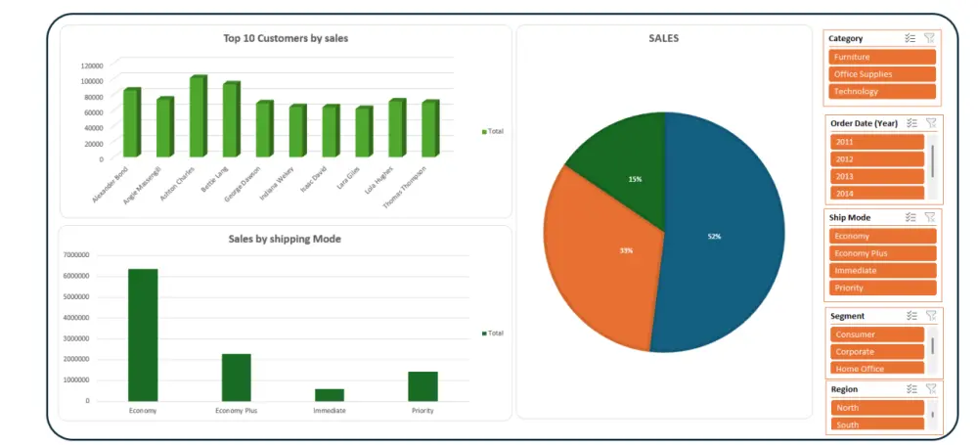Filter by Priority ship mode
Viewport: 978px width, 445px height.
883,288
